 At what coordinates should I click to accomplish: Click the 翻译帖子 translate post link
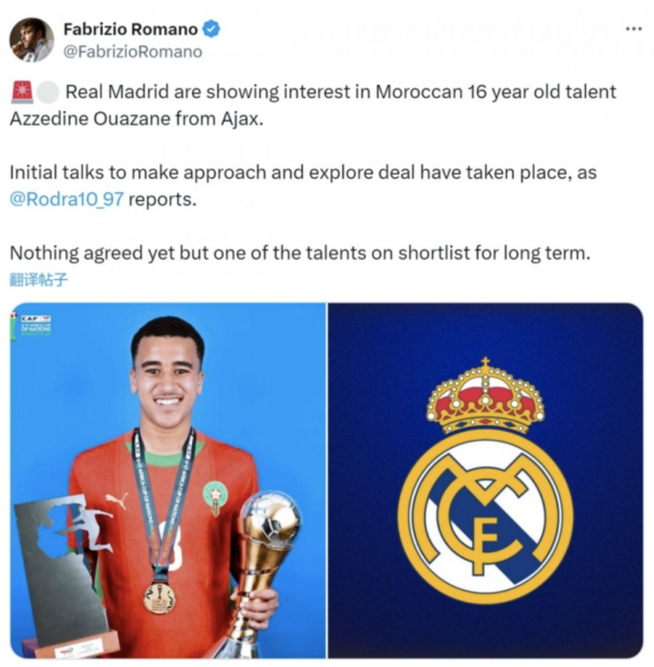pyautogui.click(x=39, y=280)
